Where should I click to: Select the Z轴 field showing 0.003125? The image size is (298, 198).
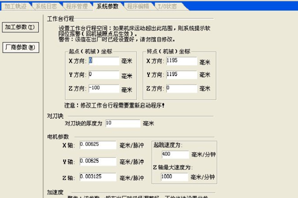click(x=98, y=177)
